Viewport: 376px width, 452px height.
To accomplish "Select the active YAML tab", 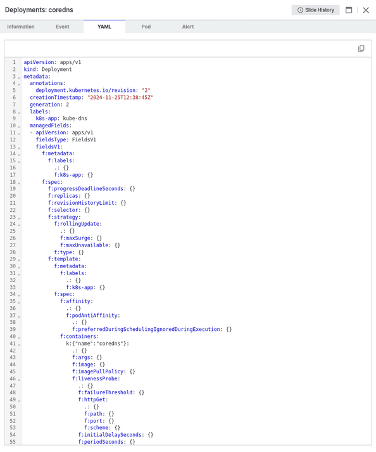I will [104, 27].
